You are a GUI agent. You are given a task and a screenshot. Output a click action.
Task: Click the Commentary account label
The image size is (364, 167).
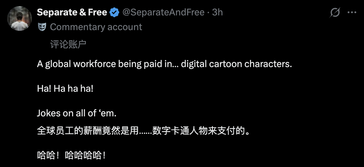96,27
